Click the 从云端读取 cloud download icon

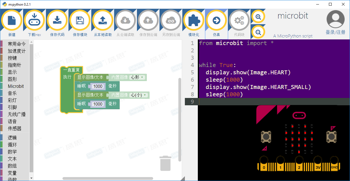[x=125, y=20]
